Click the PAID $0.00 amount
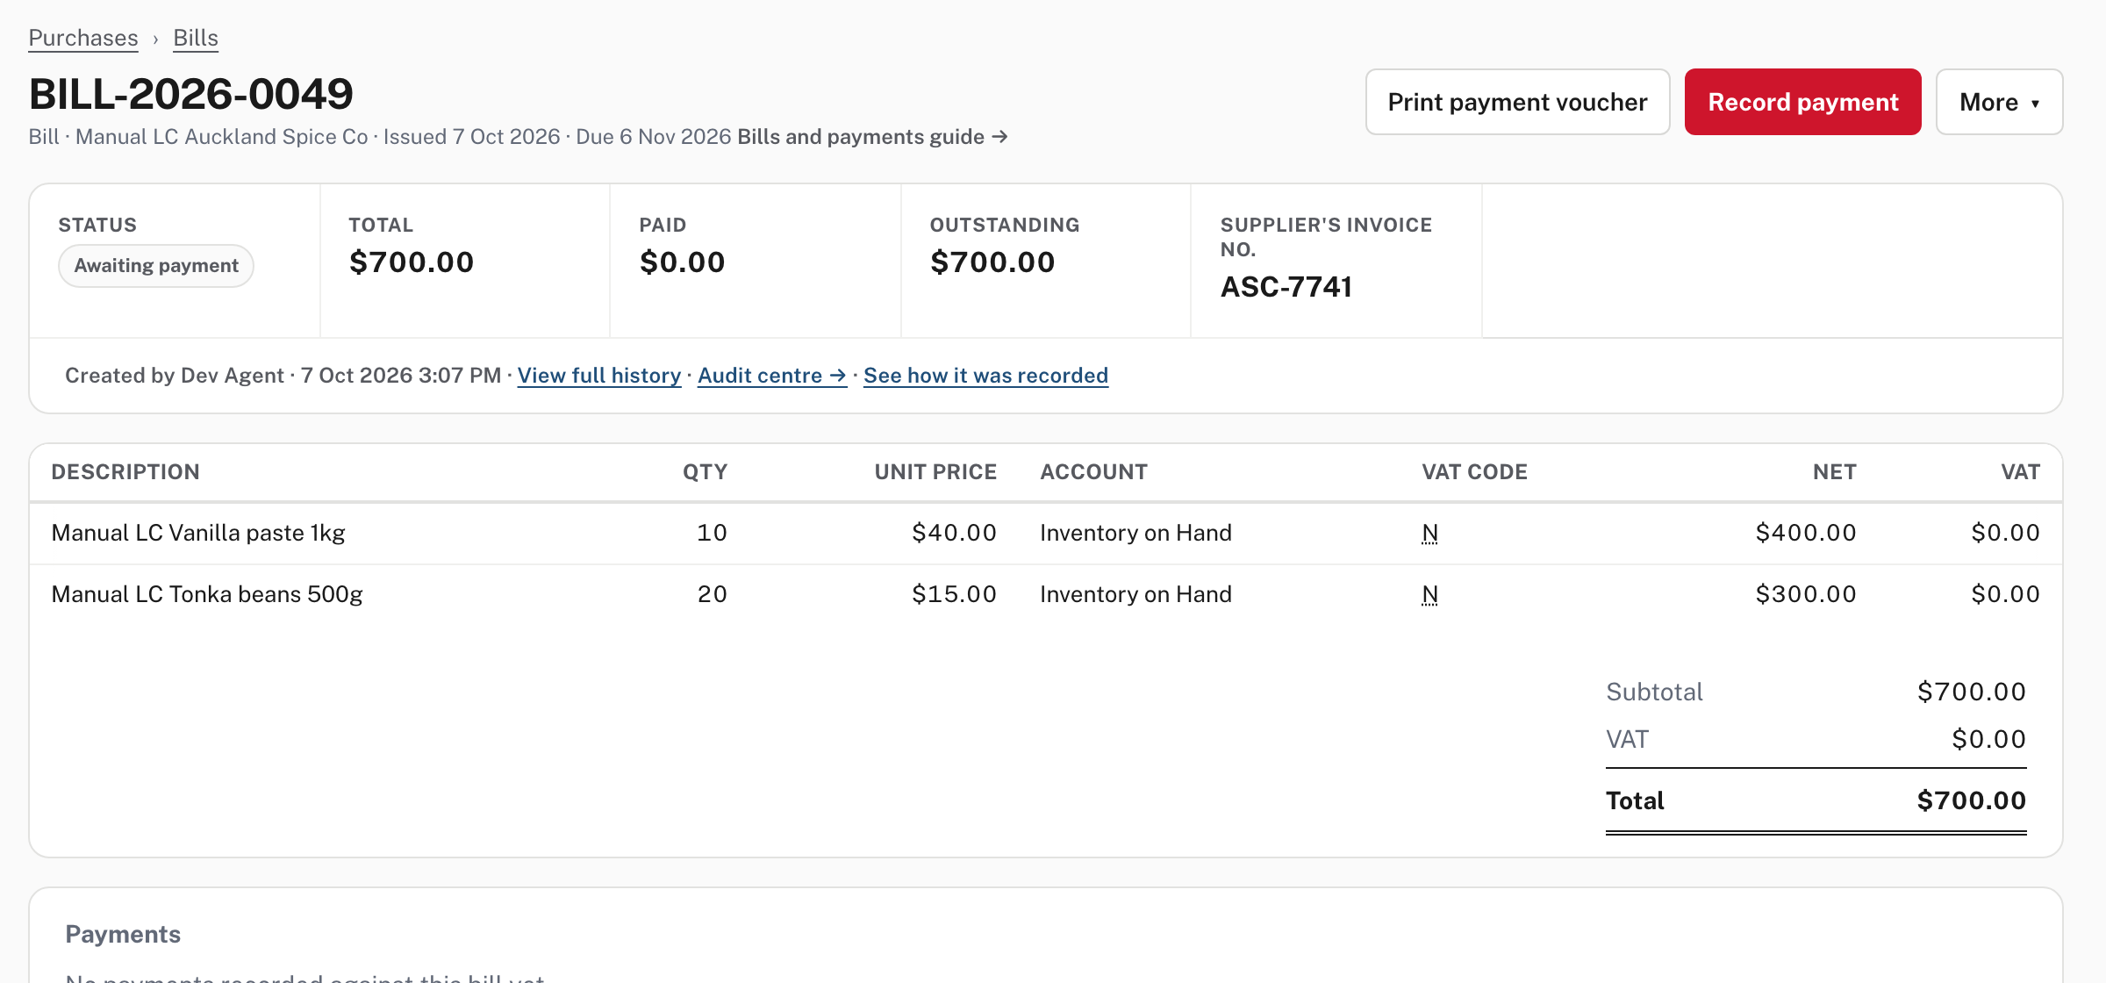This screenshot has width=2106, height=983. point(682,262)
